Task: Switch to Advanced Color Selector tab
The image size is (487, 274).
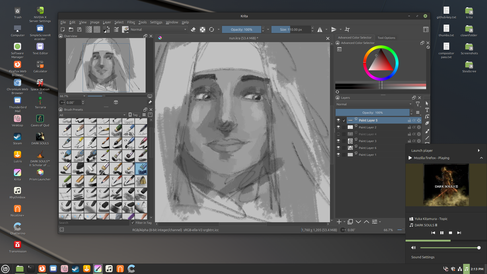Action: (355, 38)
